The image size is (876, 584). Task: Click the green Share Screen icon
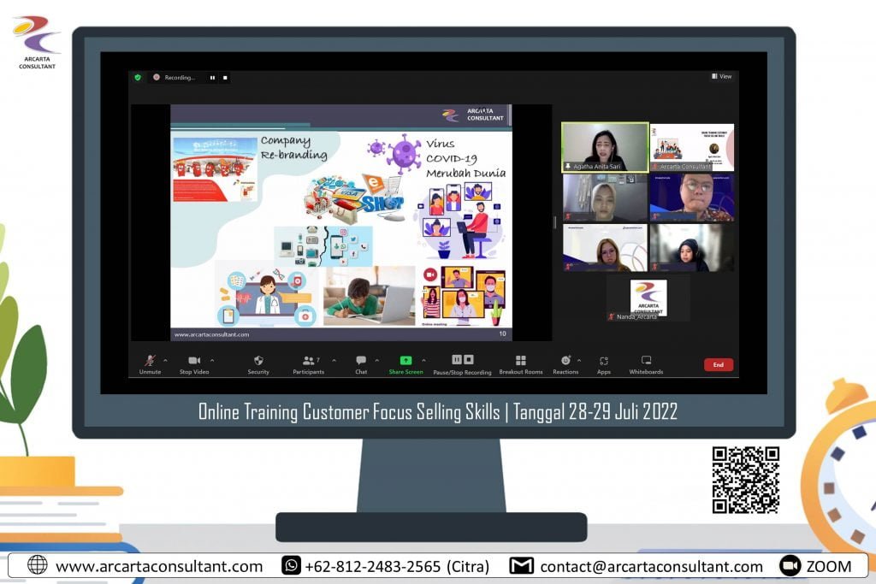pos(405,361)
